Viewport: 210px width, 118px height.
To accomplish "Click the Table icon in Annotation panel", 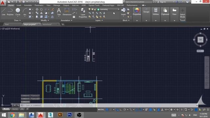I will (x=74, y=17).
